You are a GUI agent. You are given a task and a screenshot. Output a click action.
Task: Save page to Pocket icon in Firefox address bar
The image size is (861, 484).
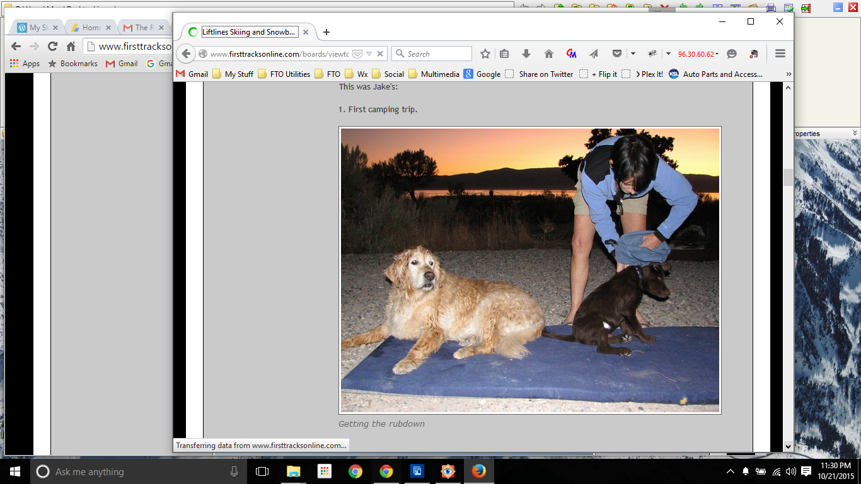click(x=357, y=54)
